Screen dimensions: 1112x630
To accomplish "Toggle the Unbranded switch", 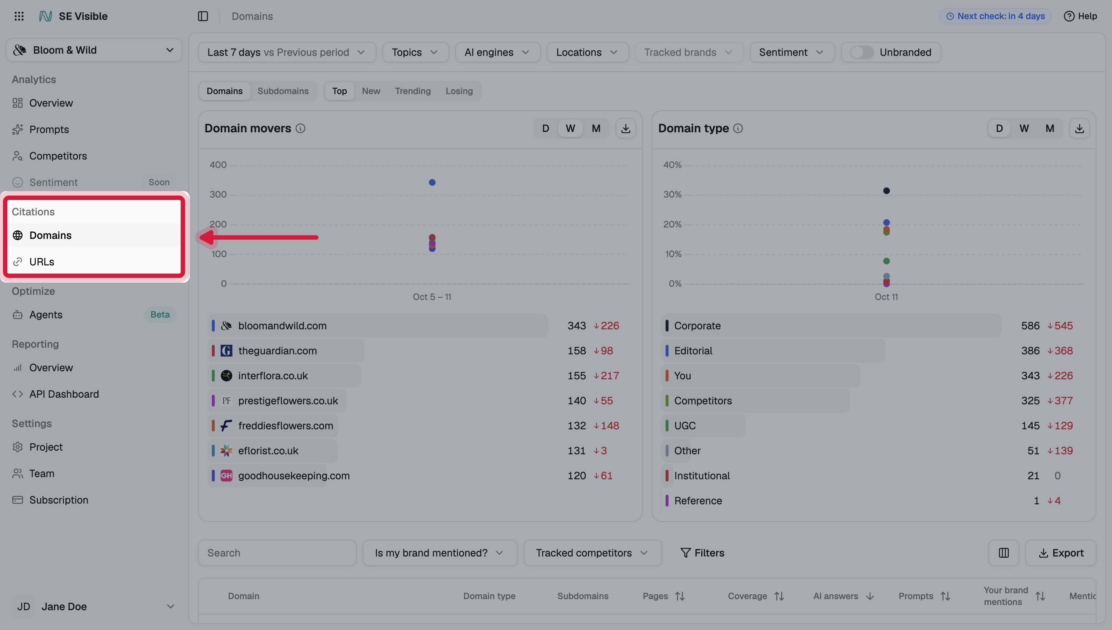I will (862, 52).
